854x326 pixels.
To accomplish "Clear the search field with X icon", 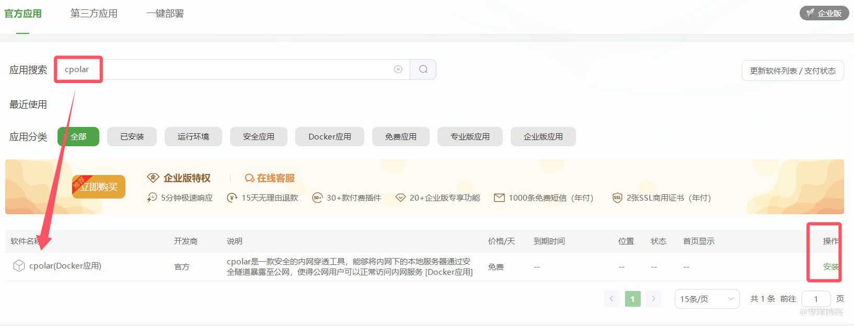I will point(398,69).
